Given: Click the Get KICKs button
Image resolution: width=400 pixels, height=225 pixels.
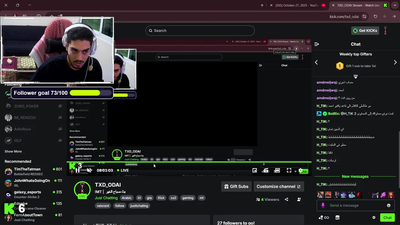Looking at the screenshot, I should (x=365, y=31).
